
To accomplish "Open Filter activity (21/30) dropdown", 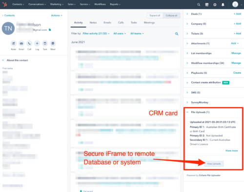I will point(96,34).
